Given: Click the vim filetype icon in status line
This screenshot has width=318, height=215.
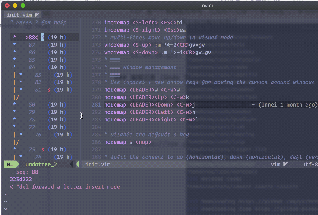Looking at the screenshot, I should click(286, 164).
